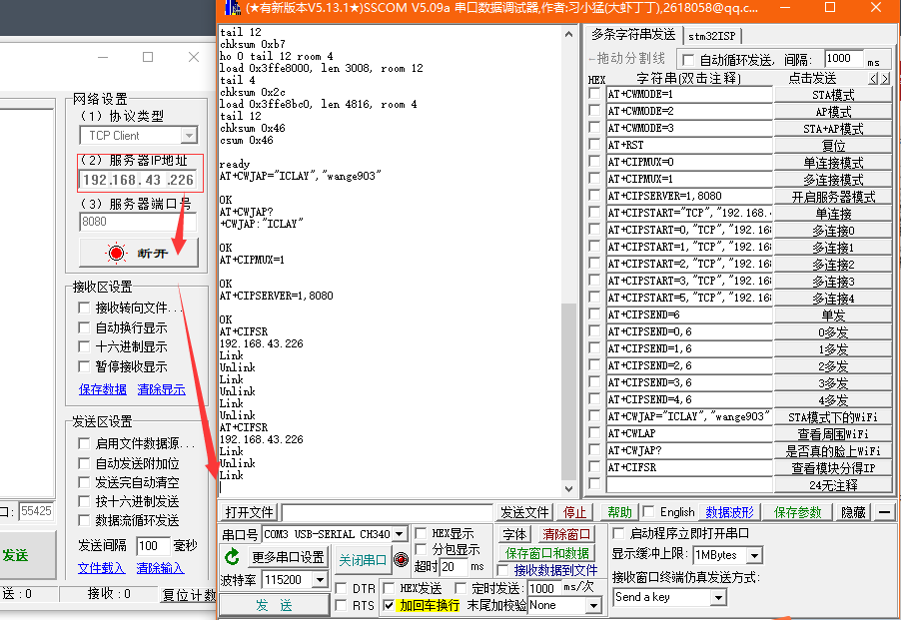Click the server port 8080 input field
The width and height of the screenshot is (901, 620).
138,222
